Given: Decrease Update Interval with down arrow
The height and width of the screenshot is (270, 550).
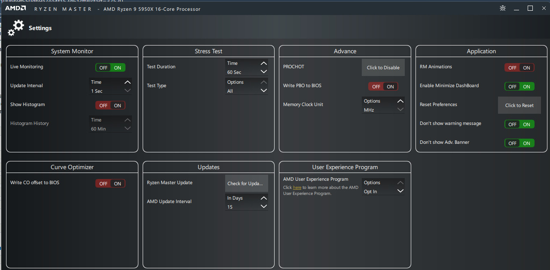Looking at the screenshot, I should 127,91.
